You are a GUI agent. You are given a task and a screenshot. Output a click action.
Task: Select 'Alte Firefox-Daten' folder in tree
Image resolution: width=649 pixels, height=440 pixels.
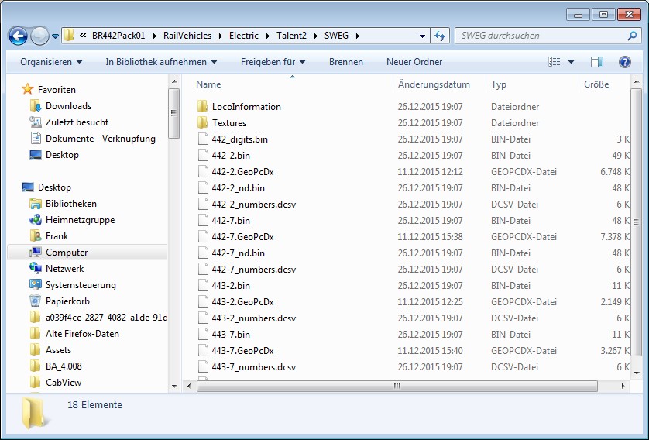pos(82,334)
